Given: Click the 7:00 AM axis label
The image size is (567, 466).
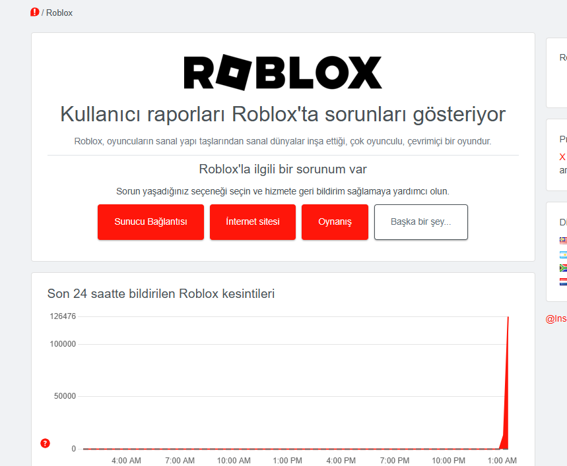Looking at the screenshot, I should [180, 461].
